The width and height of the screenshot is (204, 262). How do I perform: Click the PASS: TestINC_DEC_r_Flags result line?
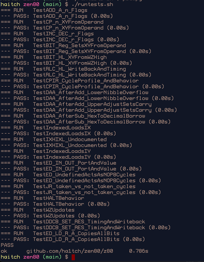(60, 39)
